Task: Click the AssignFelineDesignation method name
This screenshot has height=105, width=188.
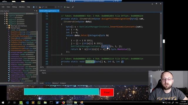Action: click(x=115, y=19)
